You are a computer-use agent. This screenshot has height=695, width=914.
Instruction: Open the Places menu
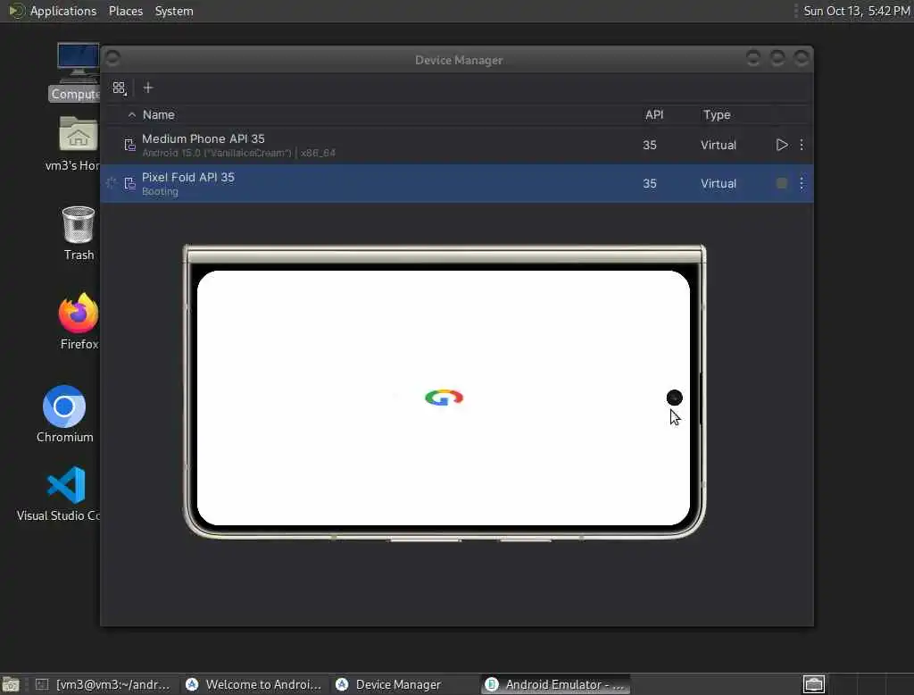coord(126,11)
